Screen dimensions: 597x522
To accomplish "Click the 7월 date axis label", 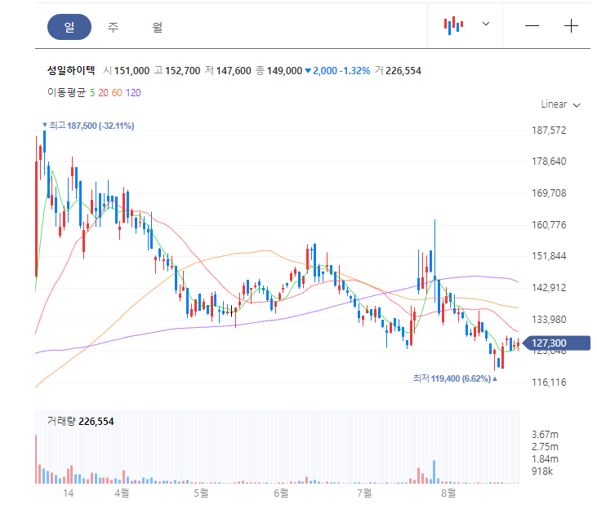I will click(x=364, y=493).
